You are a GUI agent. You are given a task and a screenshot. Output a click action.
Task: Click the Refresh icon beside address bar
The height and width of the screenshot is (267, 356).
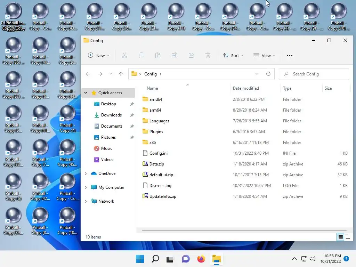(x=268, y=74)
